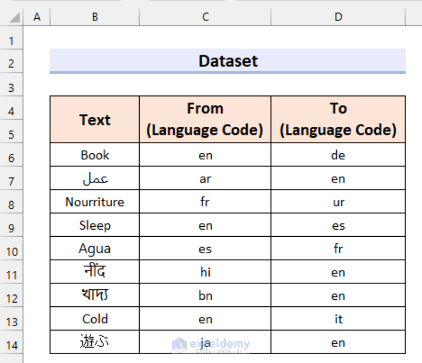Select the Japanese text cell in row 14
This screenshot has width=422, height=363.
click(95, 342)
